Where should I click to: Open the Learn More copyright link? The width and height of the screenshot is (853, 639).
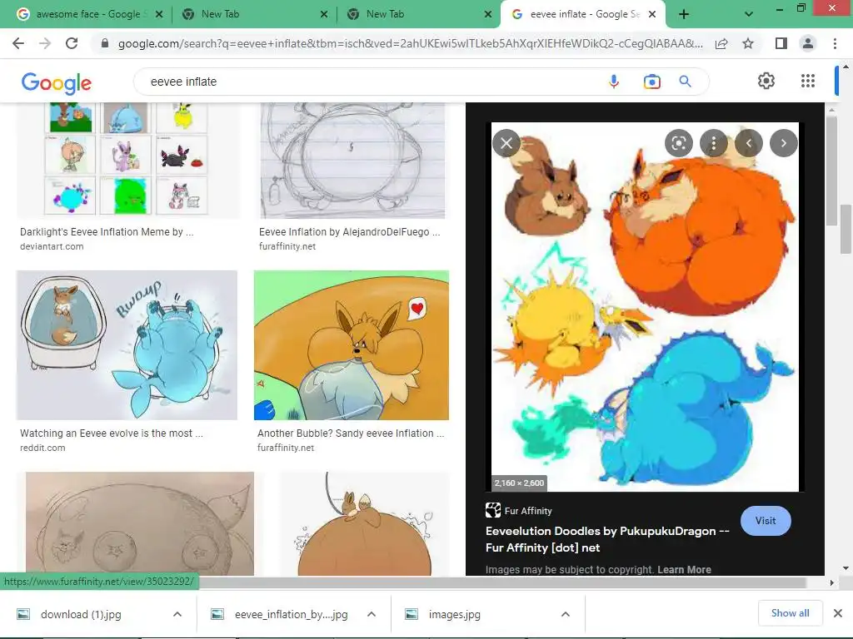click(684, 569)
